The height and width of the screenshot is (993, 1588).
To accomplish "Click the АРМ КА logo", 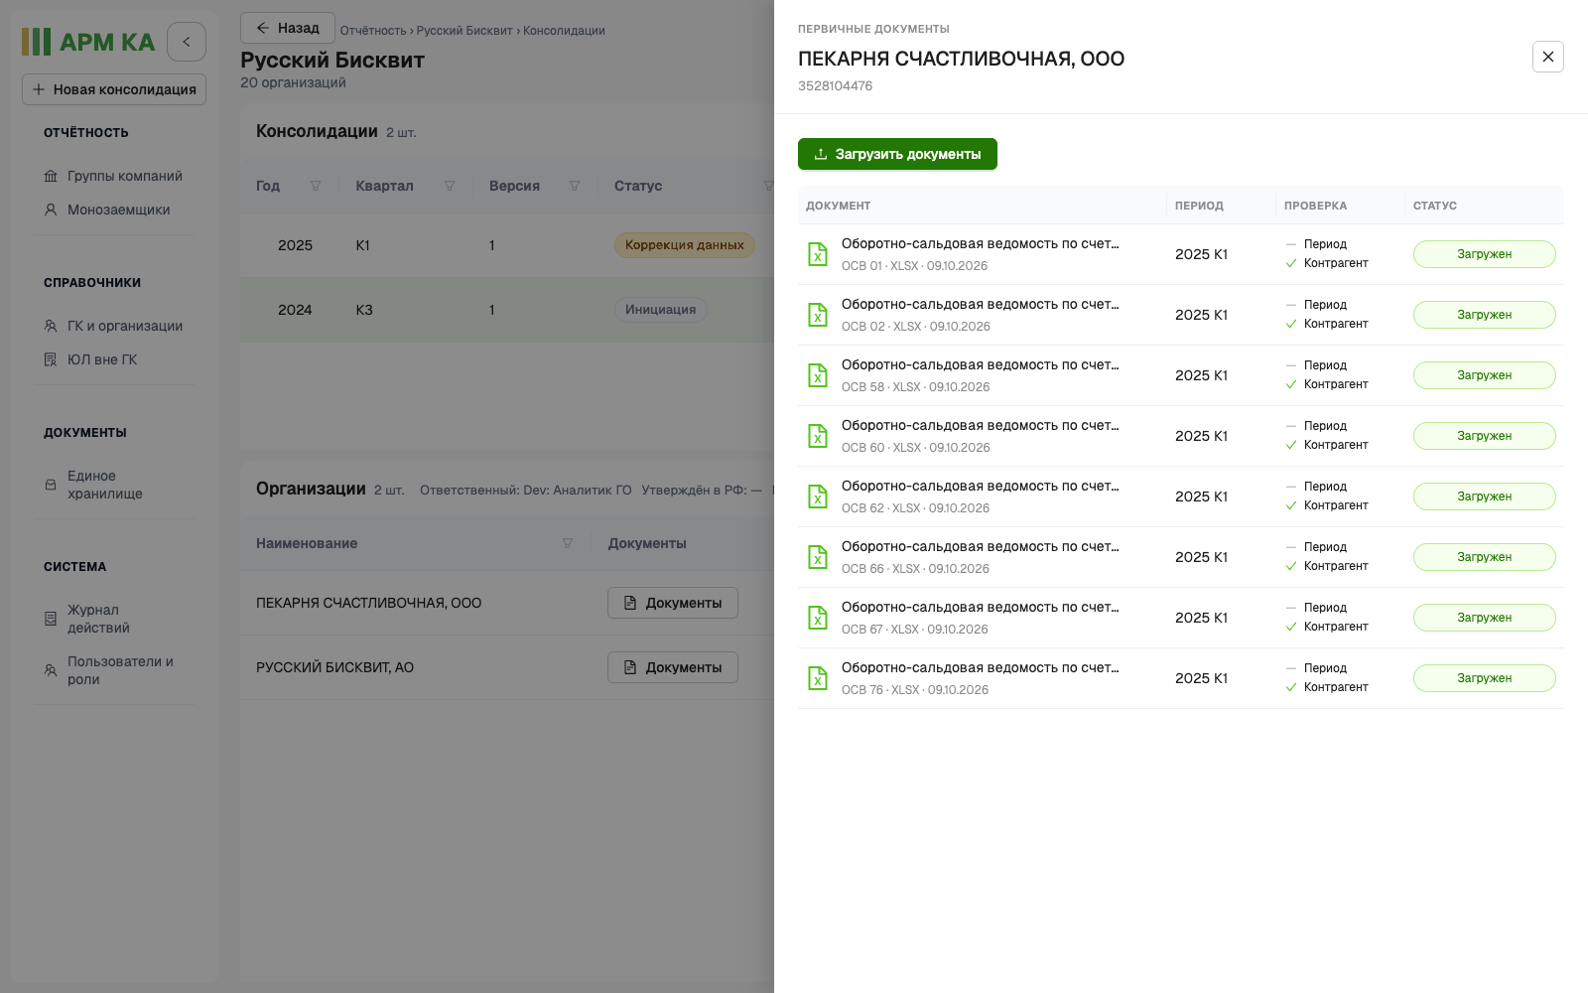I will click(88, 42).
